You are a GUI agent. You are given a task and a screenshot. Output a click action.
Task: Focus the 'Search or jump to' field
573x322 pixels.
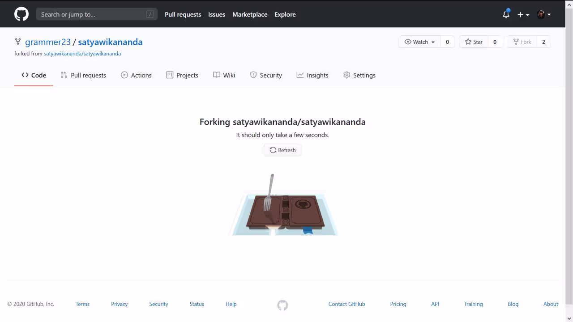tap(97, 14)
